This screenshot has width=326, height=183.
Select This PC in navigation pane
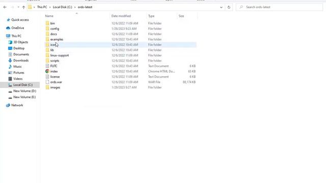16,36
